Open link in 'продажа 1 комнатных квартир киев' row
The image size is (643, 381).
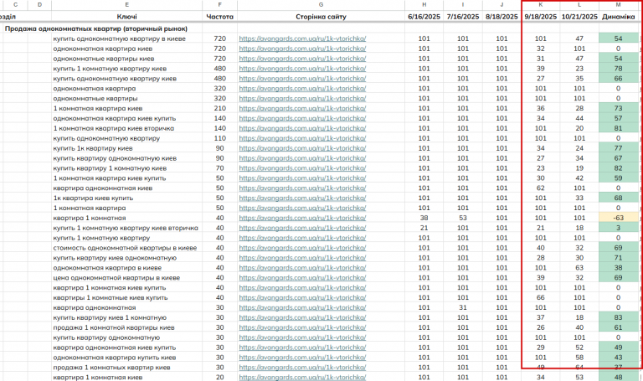point(302,368)
